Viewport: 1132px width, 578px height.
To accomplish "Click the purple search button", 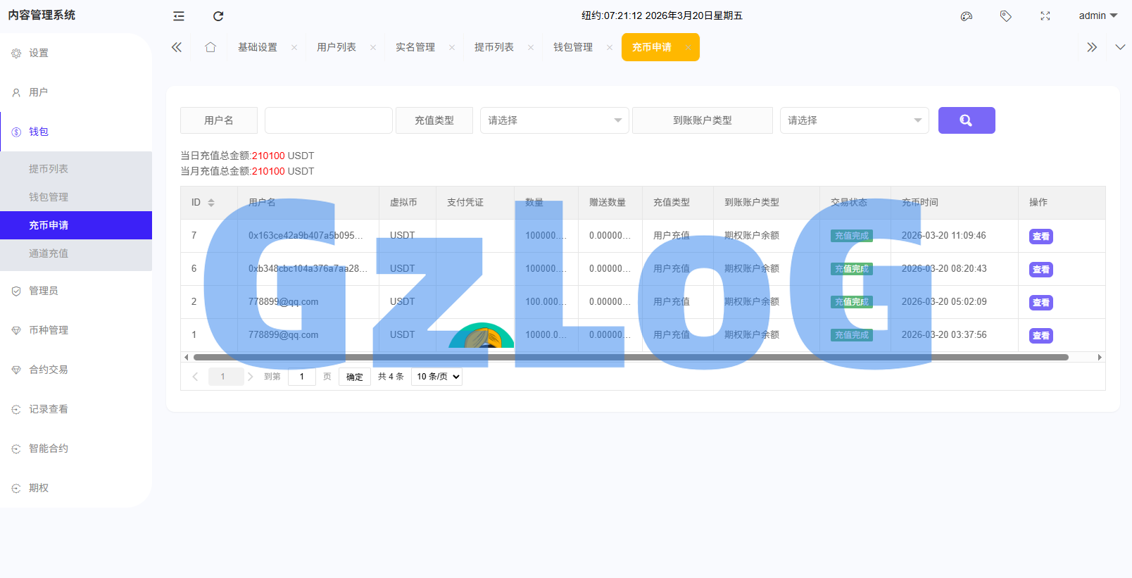I will [x=966, y=120].
